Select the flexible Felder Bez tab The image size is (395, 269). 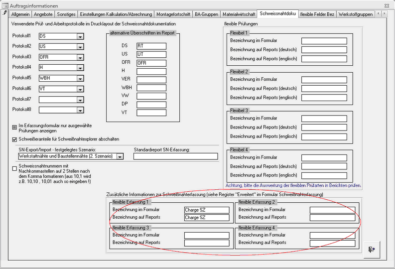317,14
